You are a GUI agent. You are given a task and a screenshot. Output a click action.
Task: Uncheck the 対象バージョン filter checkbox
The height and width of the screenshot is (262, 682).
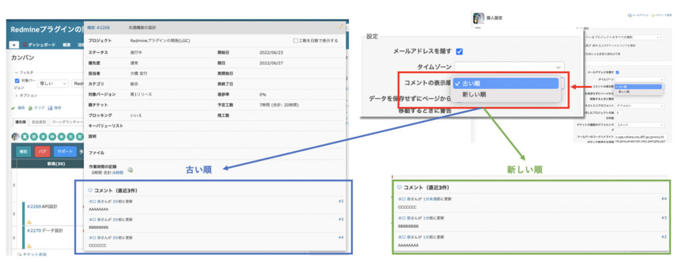17,80
